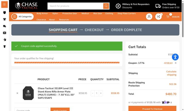Viewport: 184px width, 111px height.
Task: Open the Clearance menu item
Action: [41, 20]
